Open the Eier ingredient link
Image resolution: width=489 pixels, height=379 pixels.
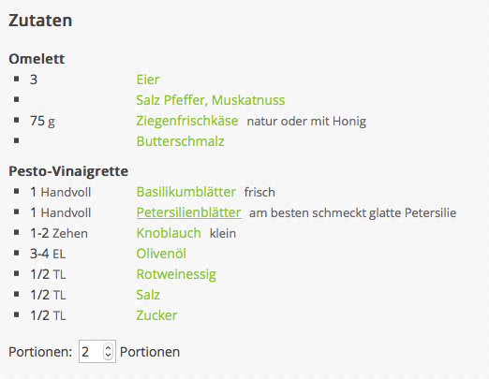148,80
